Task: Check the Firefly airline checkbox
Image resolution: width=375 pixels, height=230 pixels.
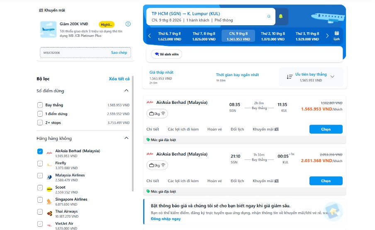Action: coord(40,163)
